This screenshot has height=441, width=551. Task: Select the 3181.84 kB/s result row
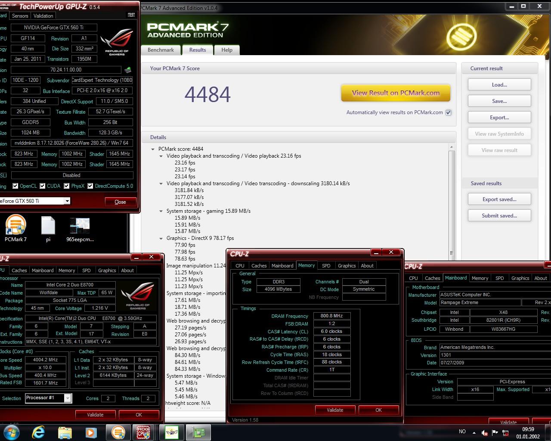tap(189, 190)
